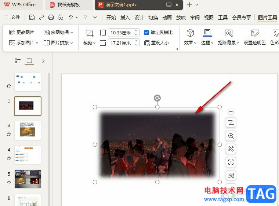This screenshot has height=206, width=279.
Task: Click the crop 裁剪 tool icon
Action: click(89, 33)
